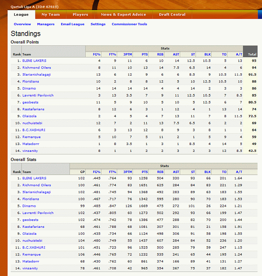Open Lavrenti Pavlovich in Overall Points table

[38, 95]
